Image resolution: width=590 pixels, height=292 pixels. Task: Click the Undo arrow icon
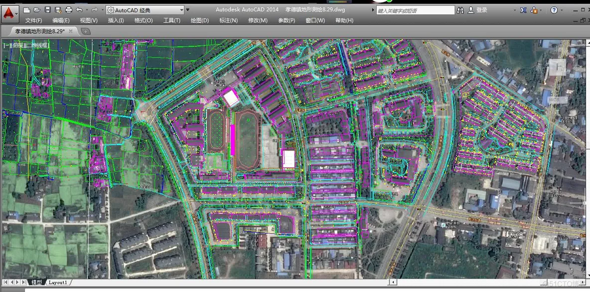coord(79,10)
